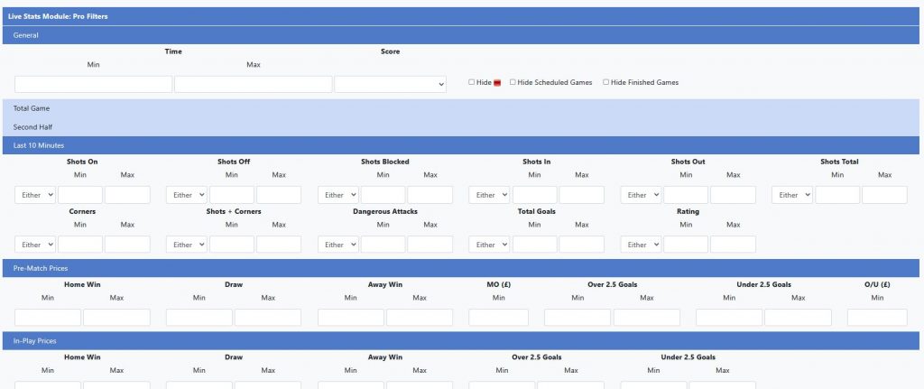Click the Time Min input field
This screenshot has height=389, width=924.
point(94,84)
